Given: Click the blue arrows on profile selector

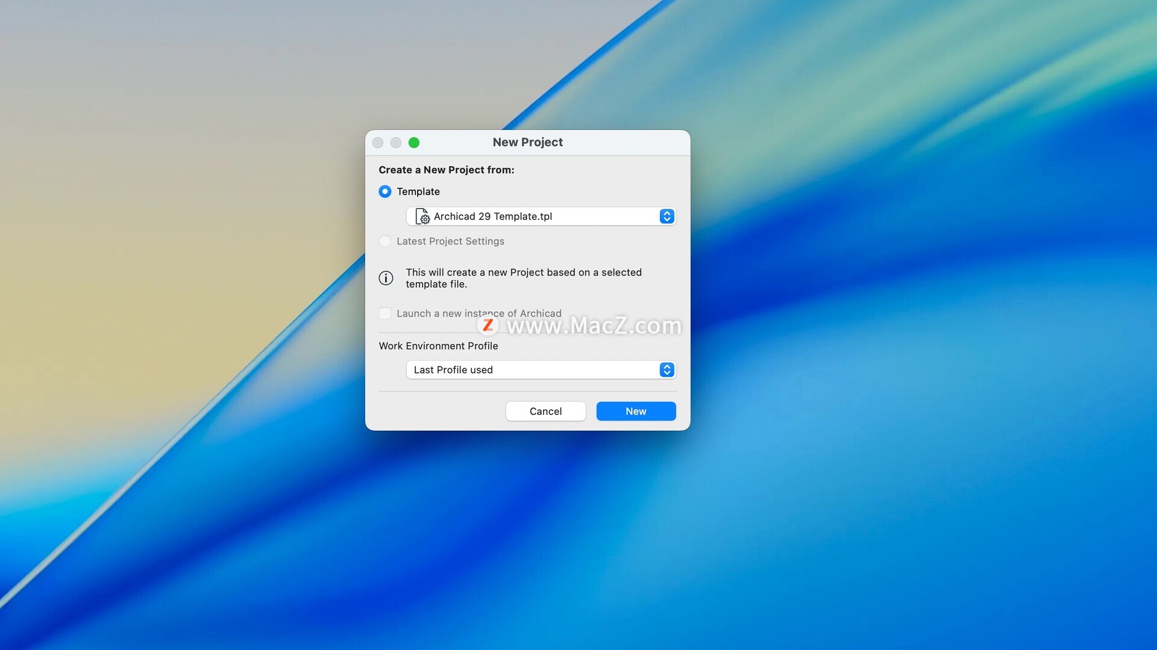Looking at the screenshot, I should [x=666, y=370].
